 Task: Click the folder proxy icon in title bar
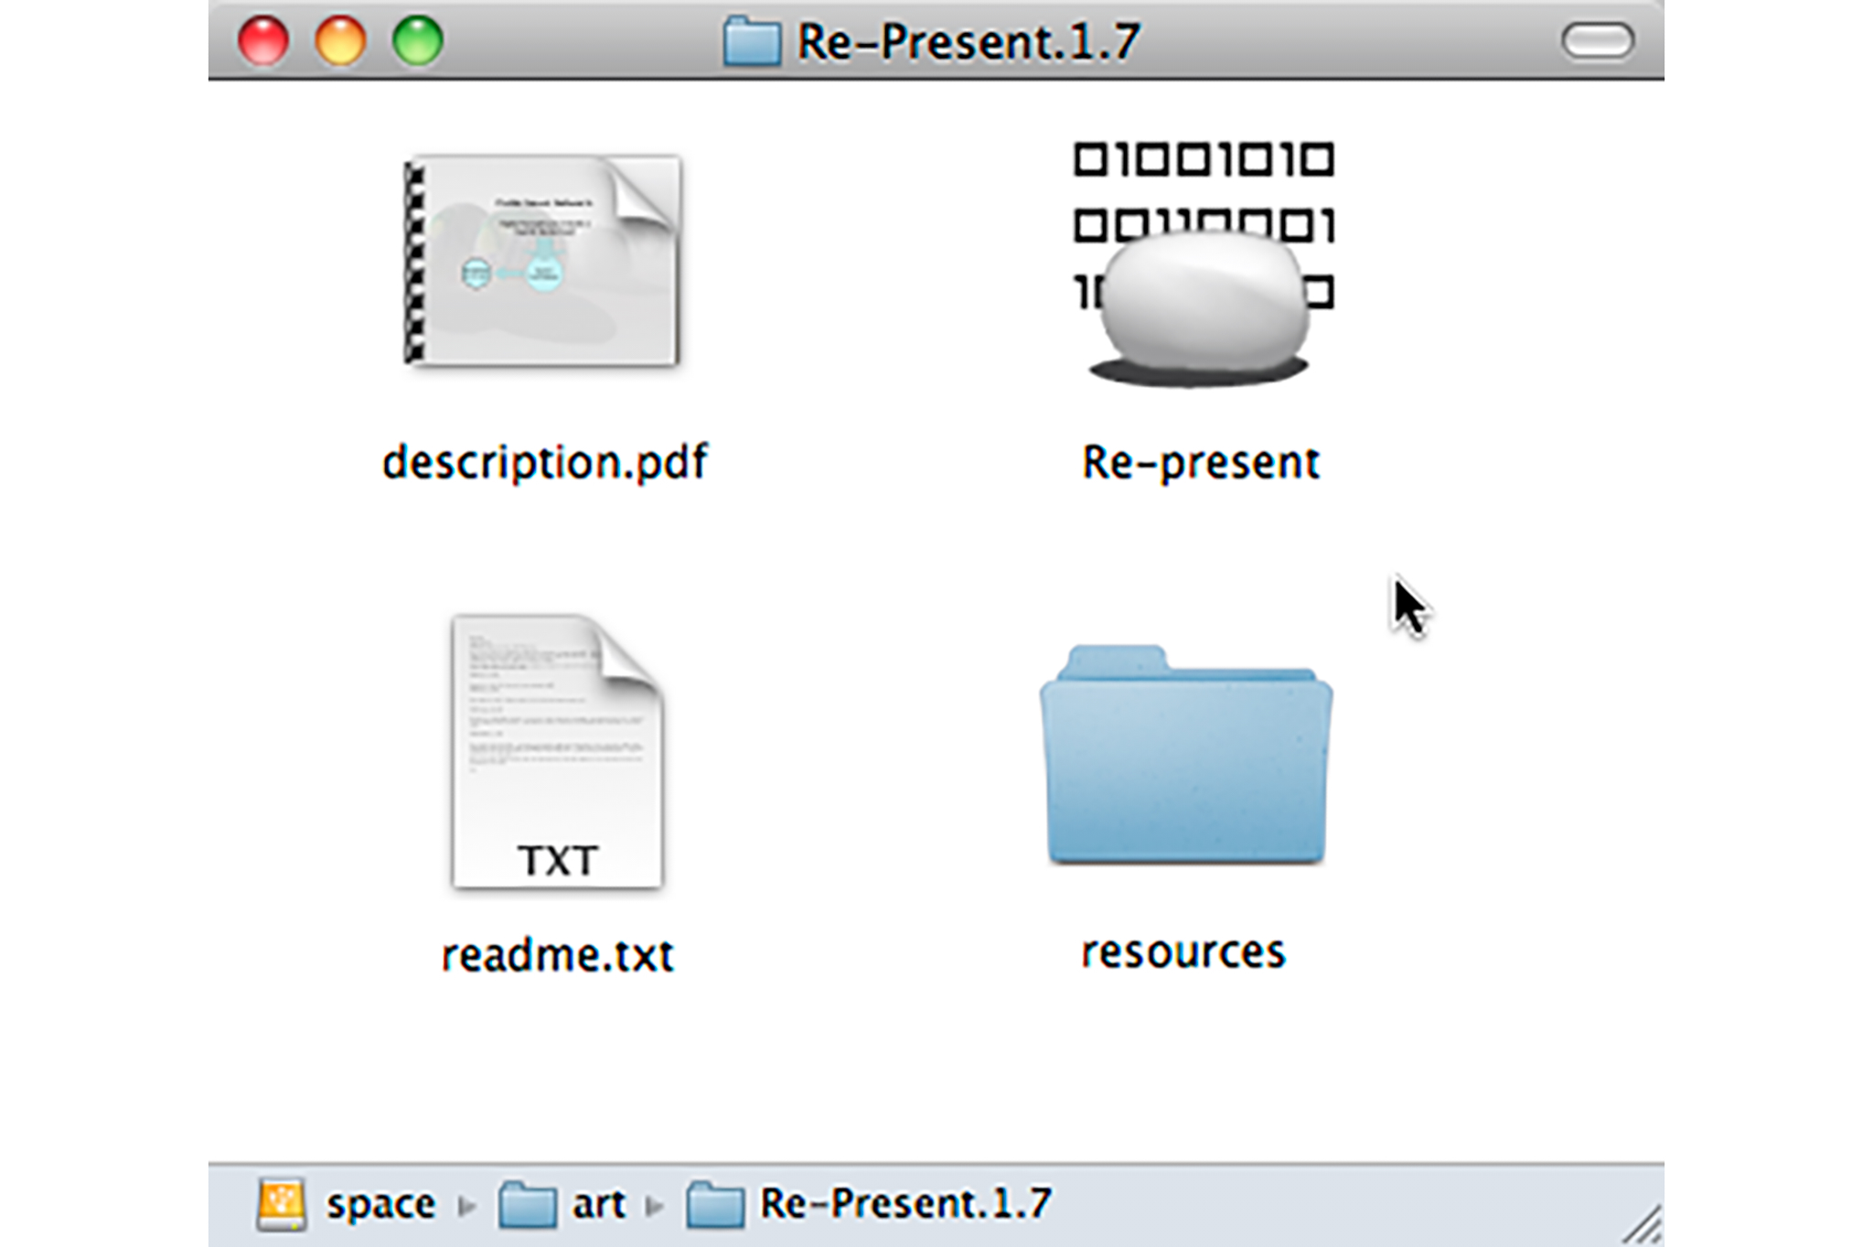point(752,42)
